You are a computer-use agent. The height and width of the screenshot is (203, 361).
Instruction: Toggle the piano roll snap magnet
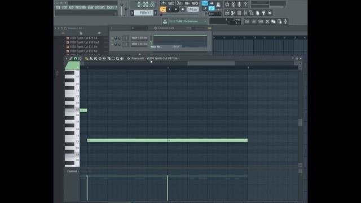click(x=76, y=59)
